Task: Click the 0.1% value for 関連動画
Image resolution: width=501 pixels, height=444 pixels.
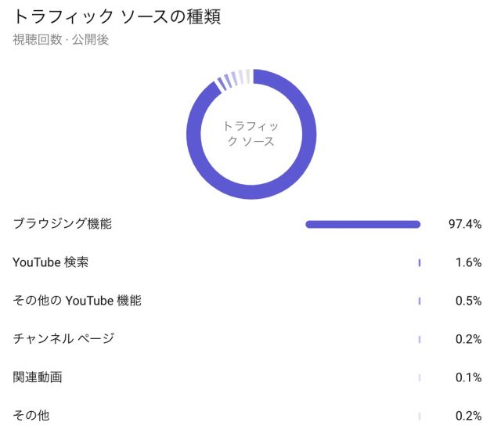Action: click(x=468, y=377)
